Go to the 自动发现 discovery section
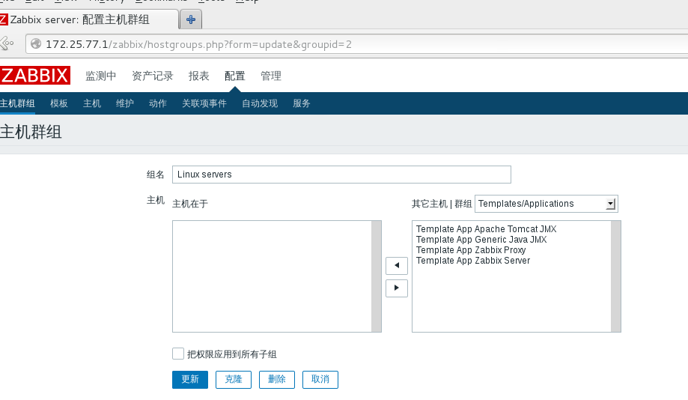This screenshot has width=688, height=400. (260, 103)
